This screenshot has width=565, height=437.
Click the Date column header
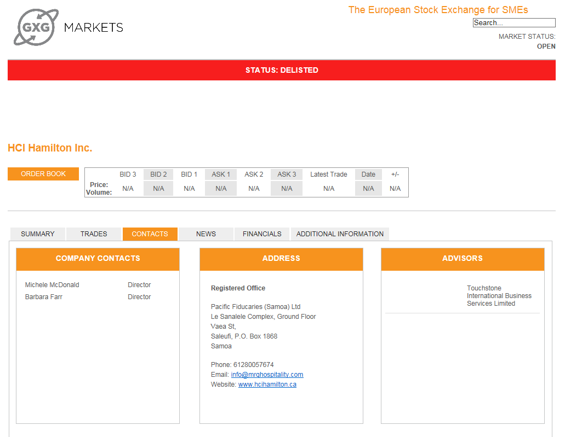[368, 174]
